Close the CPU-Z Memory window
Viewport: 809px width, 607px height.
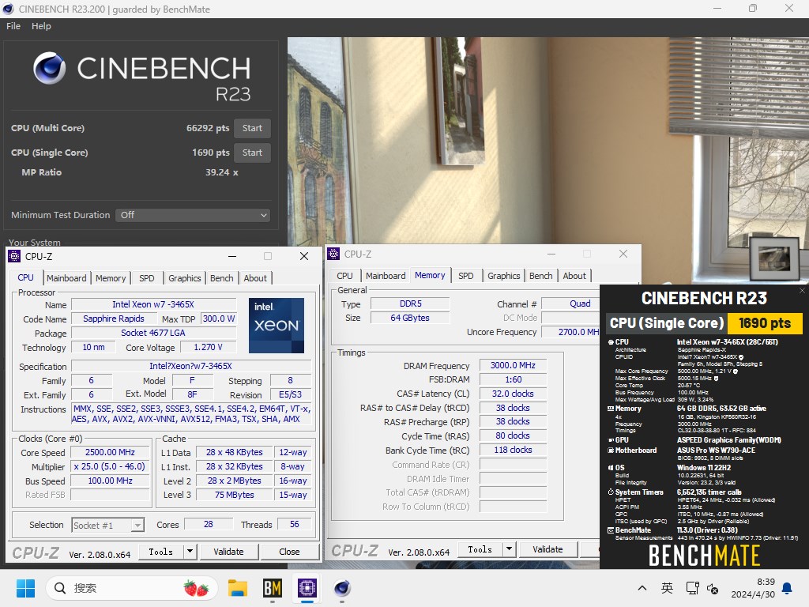point(623,254)
